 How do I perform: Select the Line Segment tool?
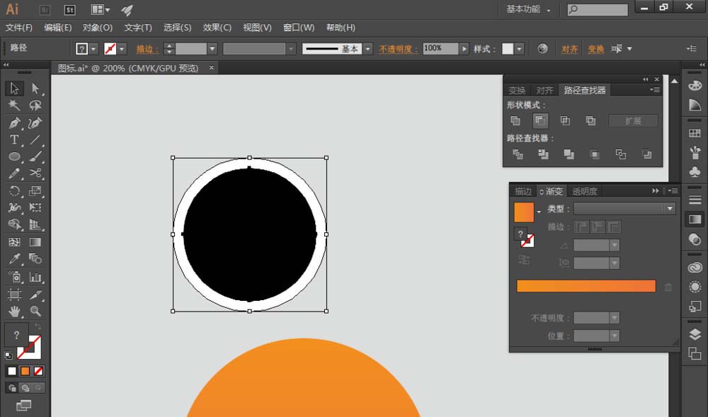click(x=35, y=140)
